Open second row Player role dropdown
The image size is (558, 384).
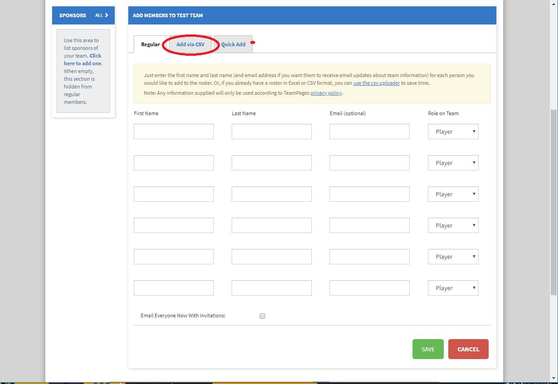[453, 163]
